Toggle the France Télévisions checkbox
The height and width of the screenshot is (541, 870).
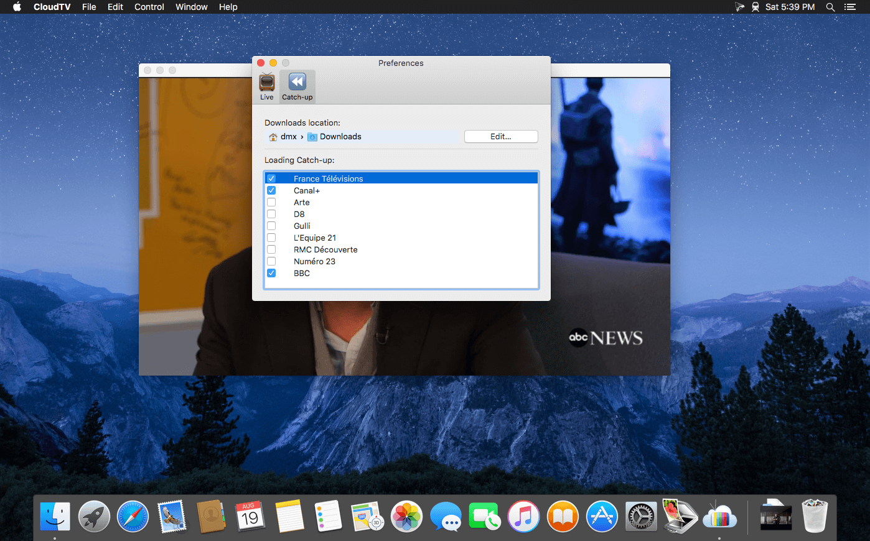271,178
